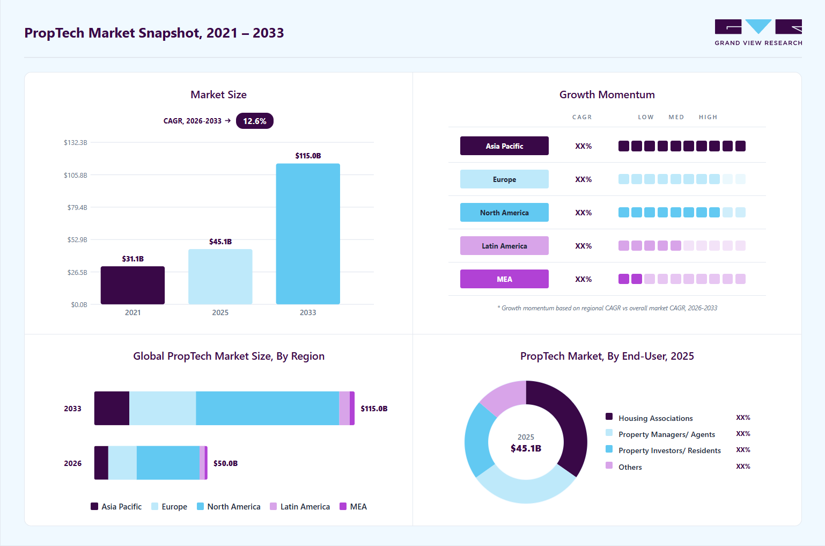Viewport: 825px width, 546px height.
Task: Click the Europe segment of the 2033 bar
Action: [x=163, y=409]
